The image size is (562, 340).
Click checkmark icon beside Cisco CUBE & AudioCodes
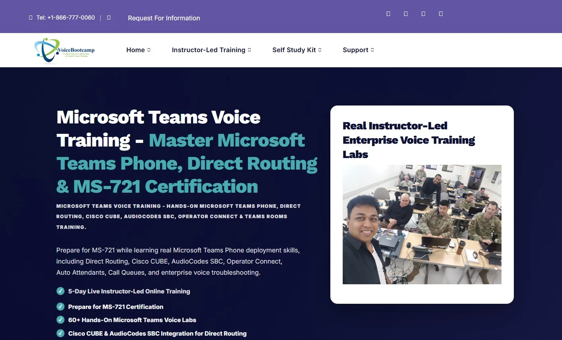pyautogui.click(x=60, y=333)
